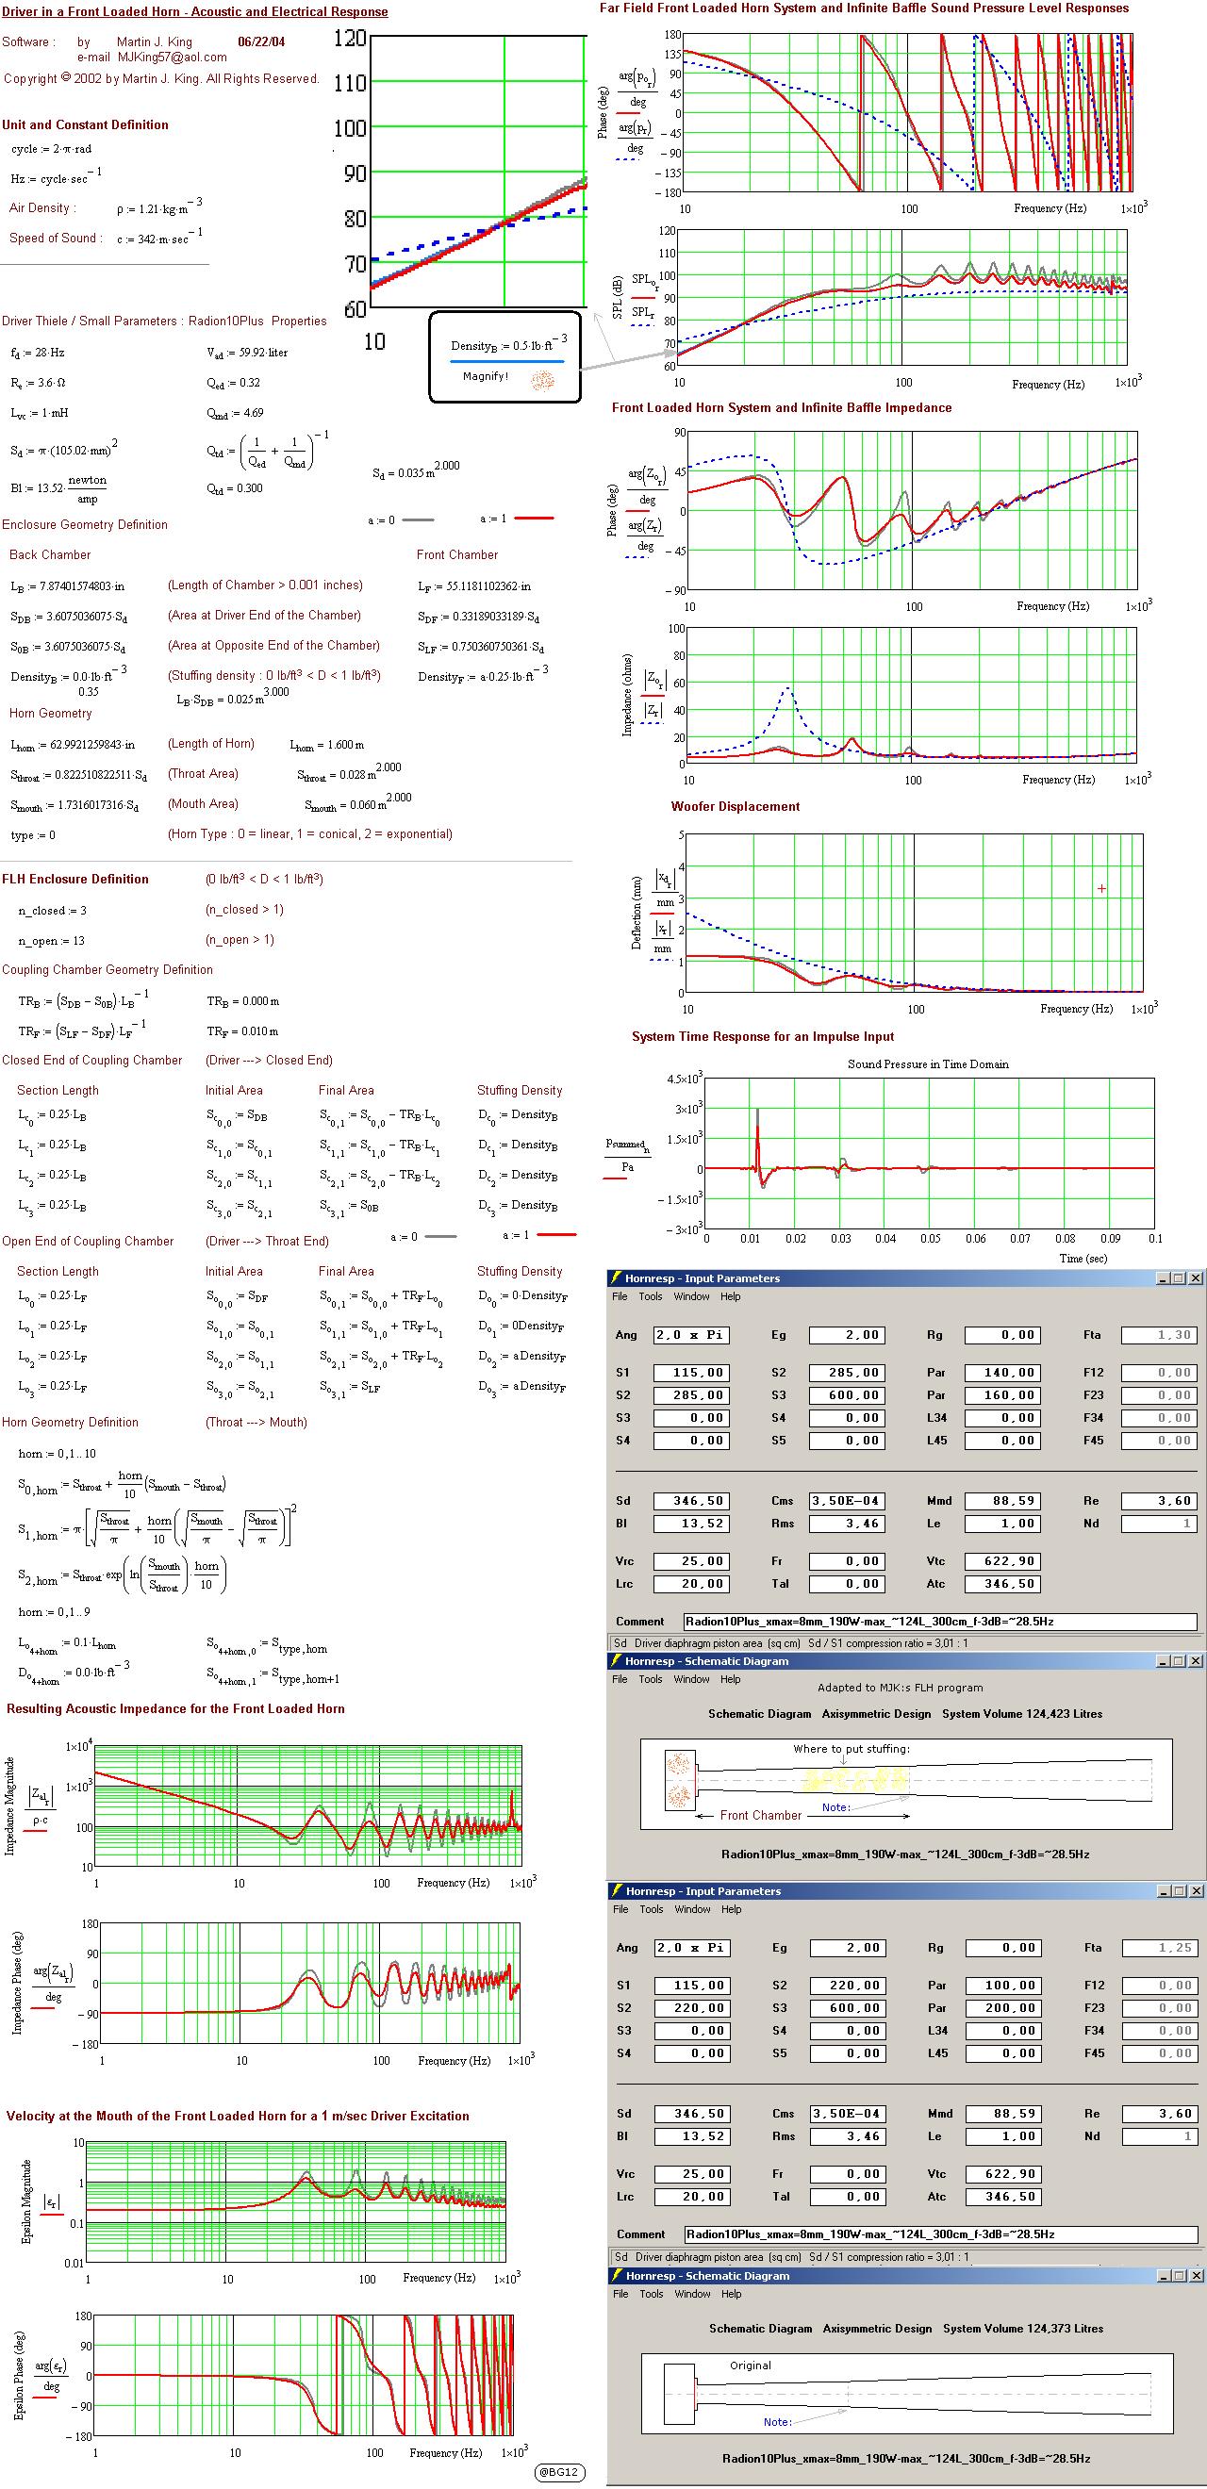Image resolution: width=1207 pixels, height=2489 pixels.
Task: Click the 'FLH Enclosure Definition' heading
Action: [75, 880]
